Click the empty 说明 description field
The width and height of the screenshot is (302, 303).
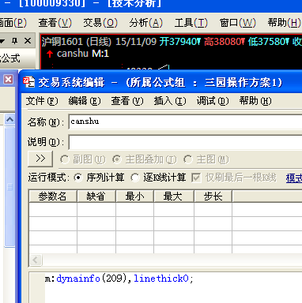(x=185, y=142)
